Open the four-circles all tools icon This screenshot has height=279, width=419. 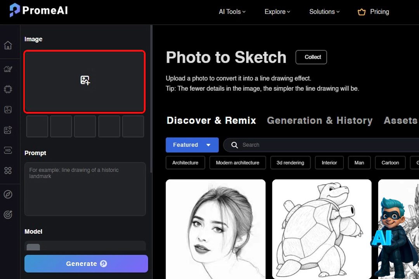(x=8, y=170)
